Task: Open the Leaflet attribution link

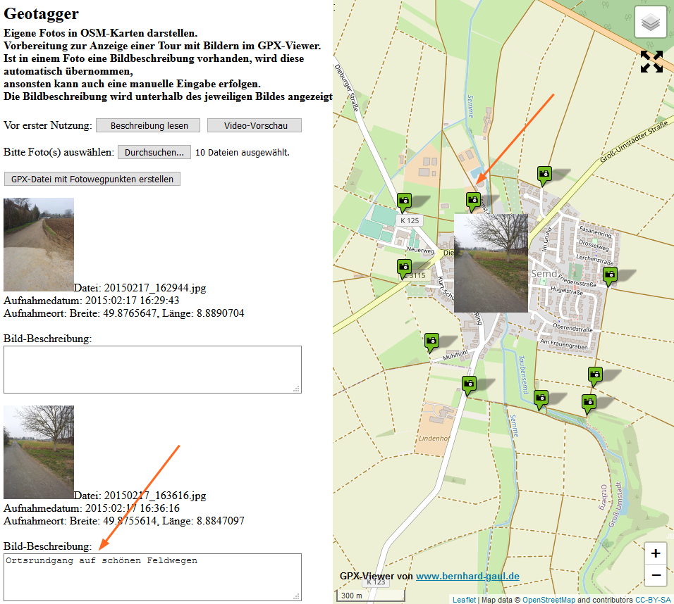Action: pos(464,600)
